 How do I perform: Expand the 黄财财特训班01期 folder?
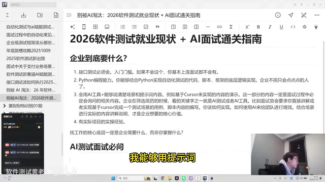click(5, 106)
